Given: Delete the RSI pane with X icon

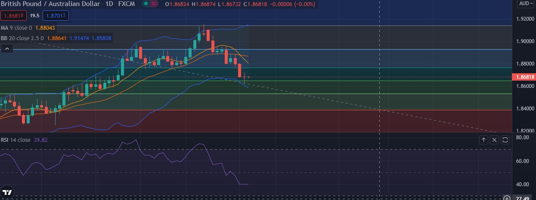Looking at the screenshot, I should (x=494, y=140).
